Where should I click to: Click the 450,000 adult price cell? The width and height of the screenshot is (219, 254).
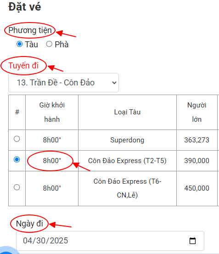(x=197, y=188)
